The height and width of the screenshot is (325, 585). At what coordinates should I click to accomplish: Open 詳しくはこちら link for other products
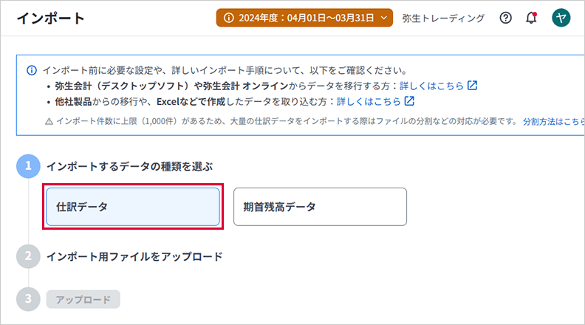pos(368,100)
